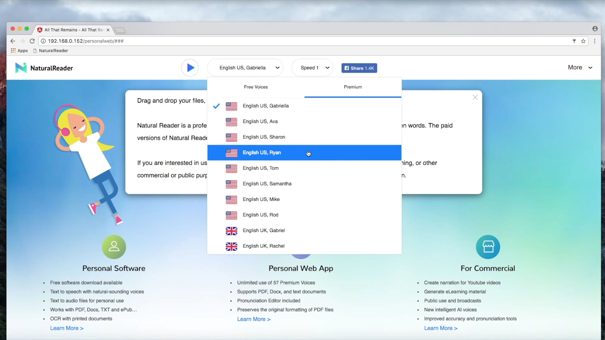Click 'Text to speech with natural-sounding voices'
This screenshot has width=605, height=340.
(x=97, y=292)
